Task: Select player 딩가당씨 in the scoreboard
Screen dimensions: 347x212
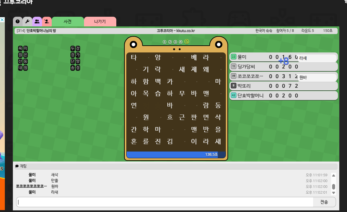Action: pos(246,67)
